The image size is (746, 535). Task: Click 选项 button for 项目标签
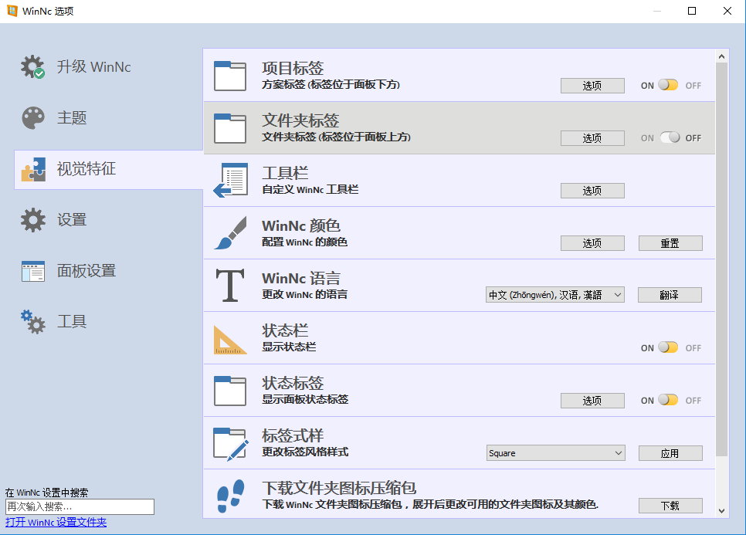point(592,86)
